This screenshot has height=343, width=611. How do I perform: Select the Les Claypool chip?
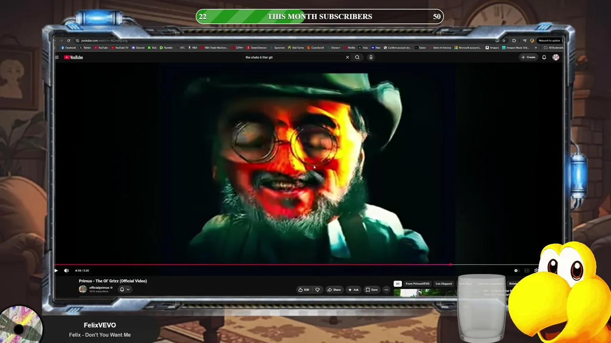[x=444, y=283]
